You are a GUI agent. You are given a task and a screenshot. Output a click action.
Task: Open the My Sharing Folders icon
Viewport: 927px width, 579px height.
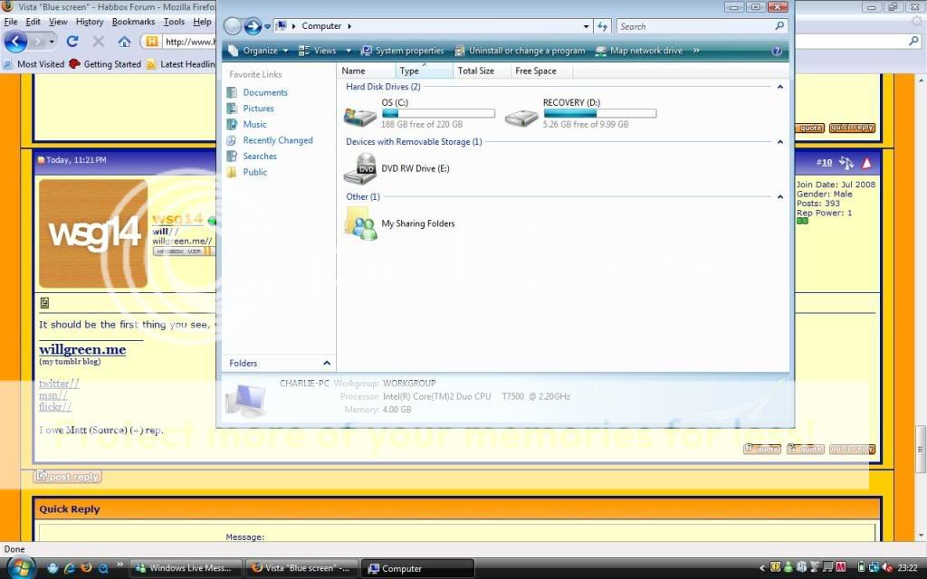360,223
